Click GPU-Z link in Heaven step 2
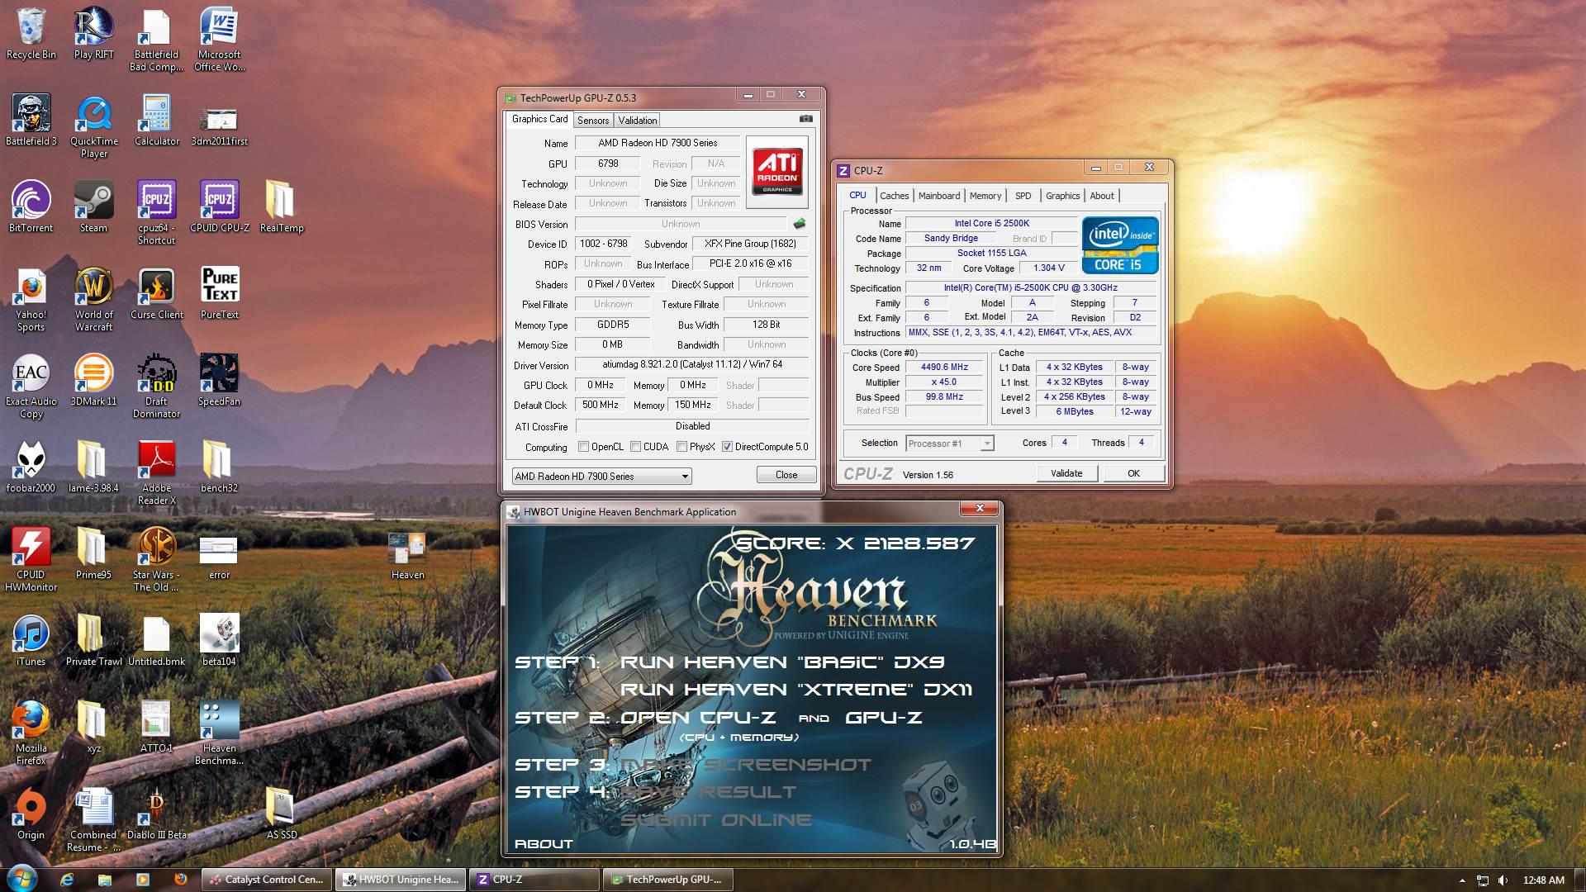 (884, 718)
